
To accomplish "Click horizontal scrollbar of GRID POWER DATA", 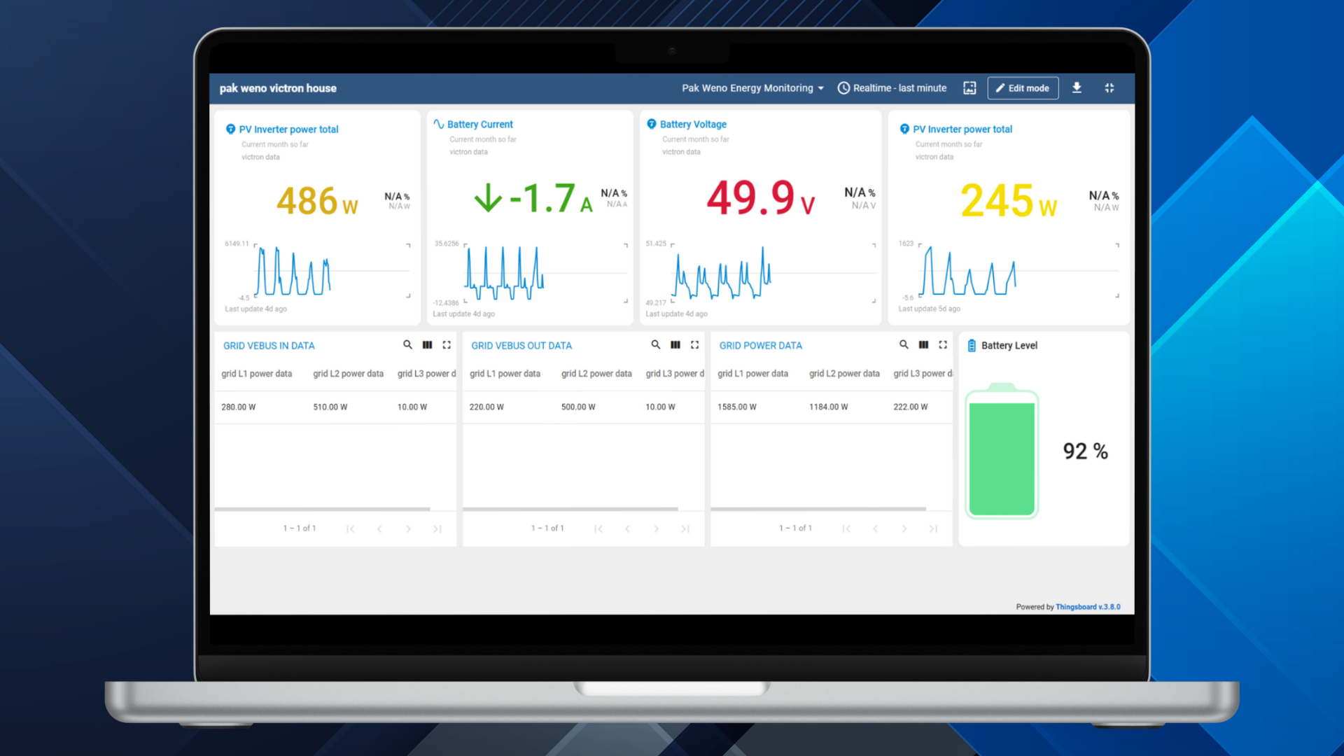I will coord(818,509).
